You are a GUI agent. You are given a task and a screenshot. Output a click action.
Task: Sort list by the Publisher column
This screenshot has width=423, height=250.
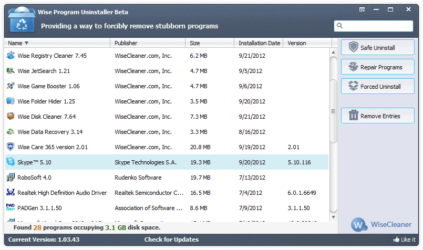(148, 43)
